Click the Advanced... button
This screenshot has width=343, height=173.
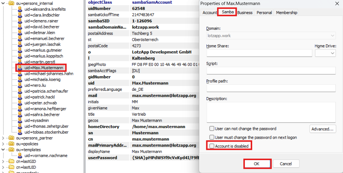(322, 129)
